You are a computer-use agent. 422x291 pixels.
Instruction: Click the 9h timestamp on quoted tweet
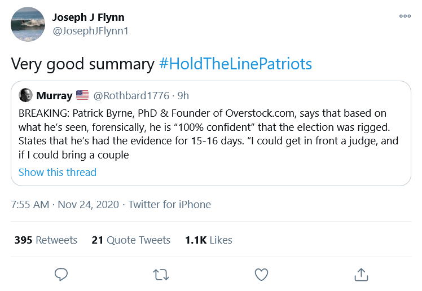[183, 96]
